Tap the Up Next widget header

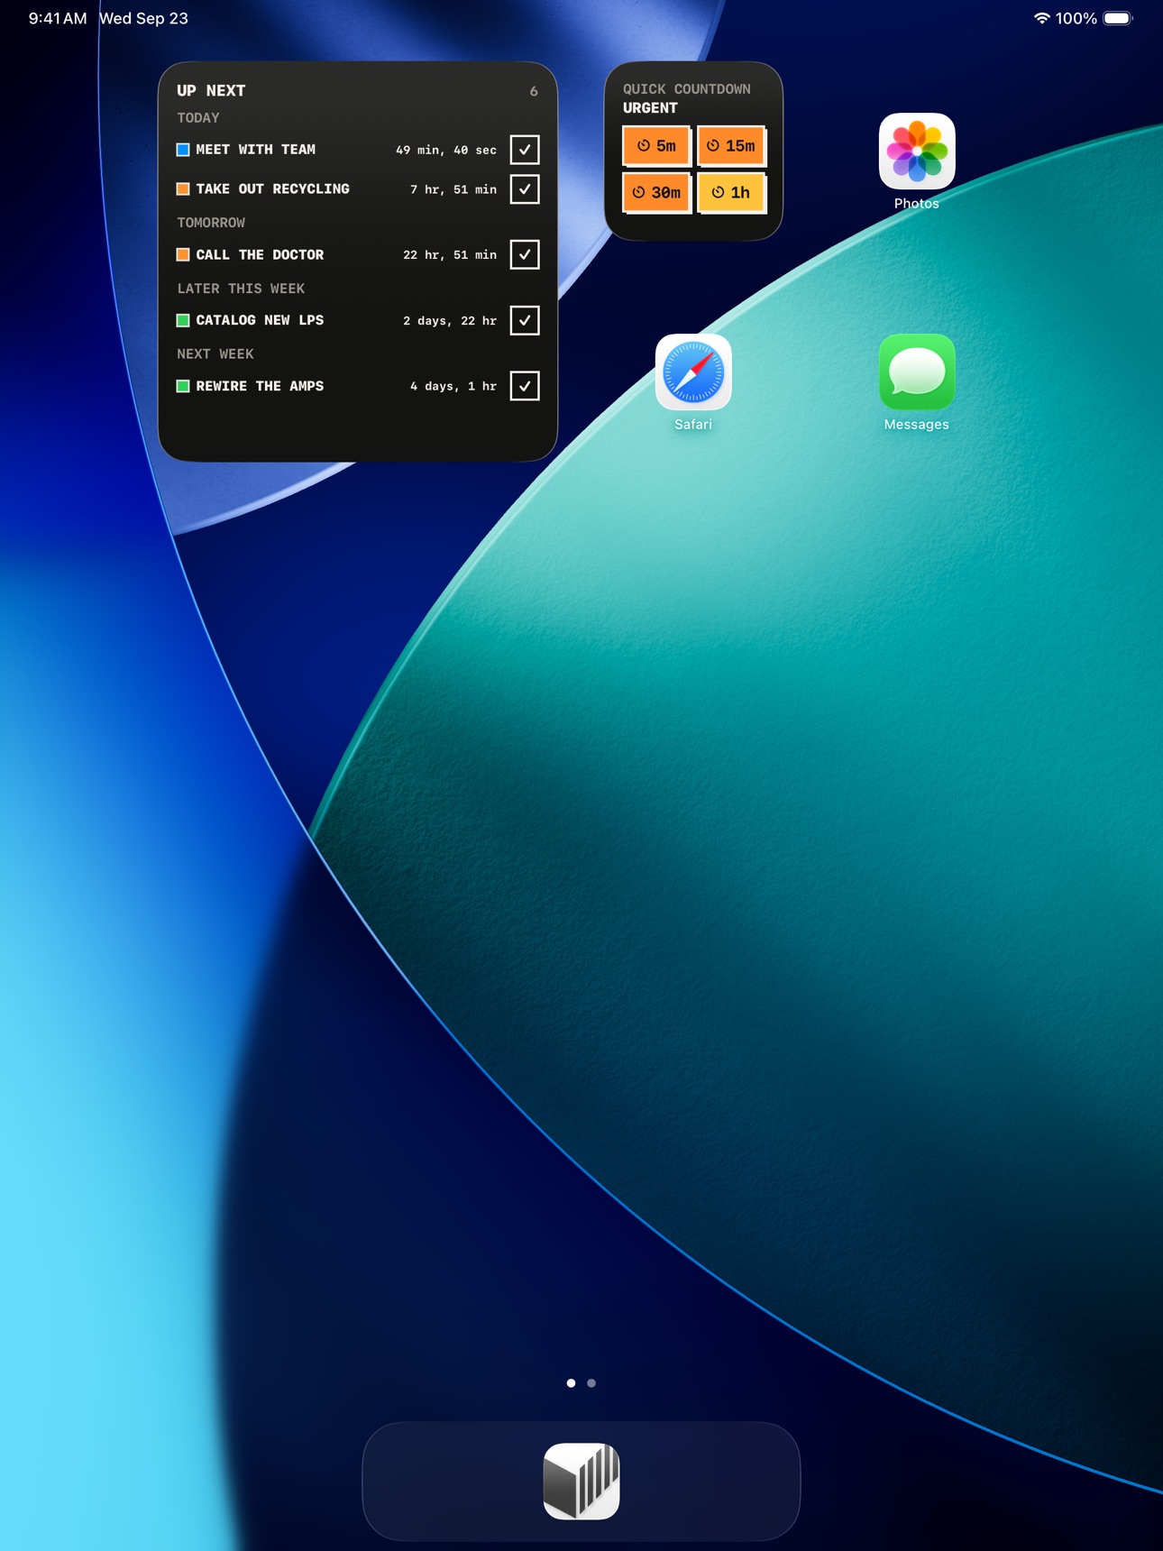point(211,91)
